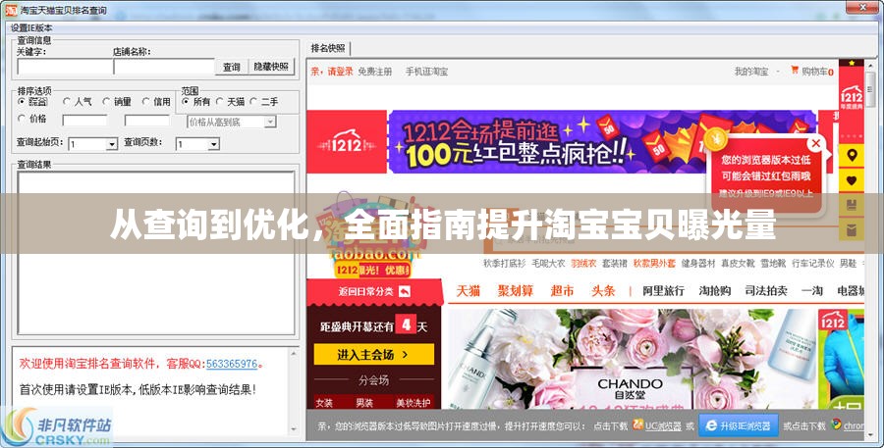Click the second price range input box

[147, 121]
